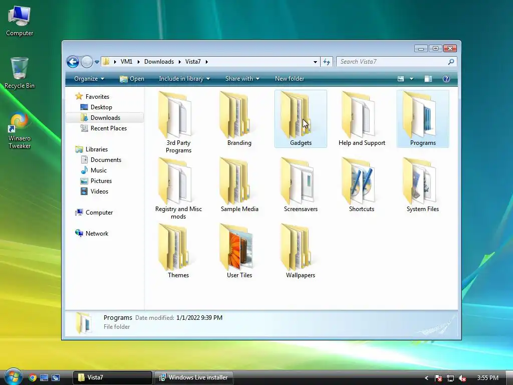Click Libraries in navigation pane
This screenshot has height=385, width=513.
97,149
